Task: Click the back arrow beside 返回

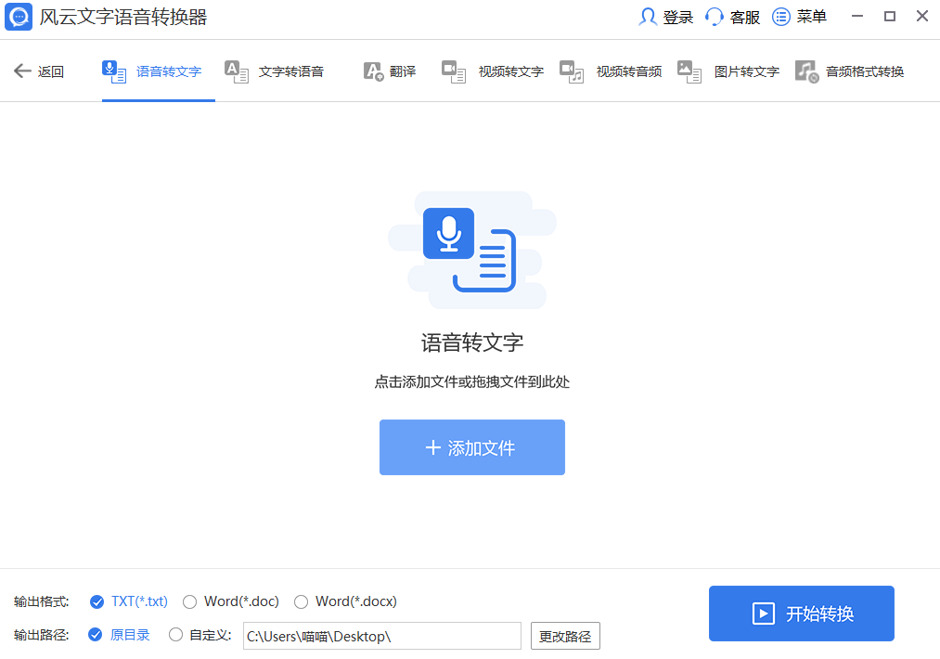Action: pos(22,71)
